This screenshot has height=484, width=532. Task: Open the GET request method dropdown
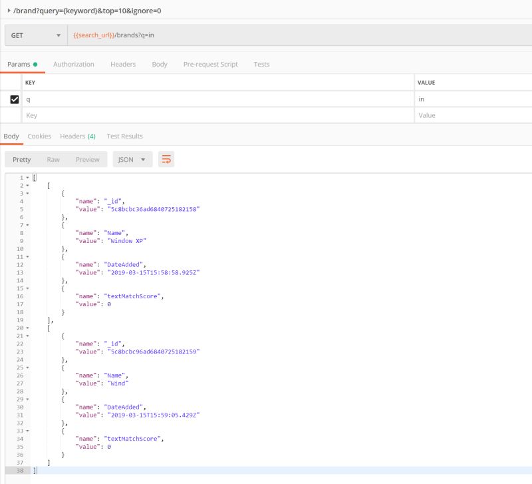pyautogui.click(x=36, y=35)
